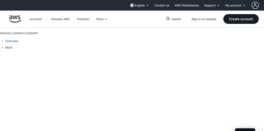Open the Overview link
Viewport: 264px width, 131px height.
point(12,41)
